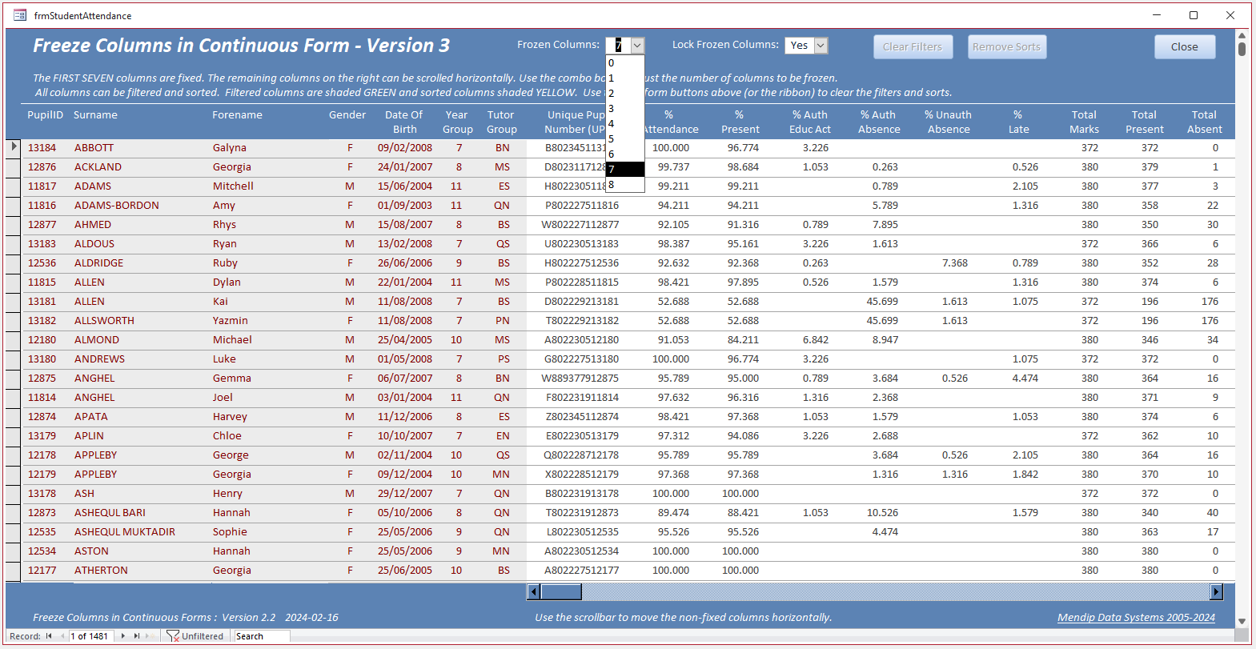Click the current record number box
The width and height of the screenshot is (1256, 649).
point(90,636)
